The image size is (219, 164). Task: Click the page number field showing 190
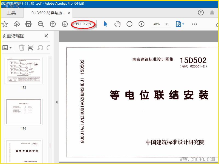click(78, 24)
